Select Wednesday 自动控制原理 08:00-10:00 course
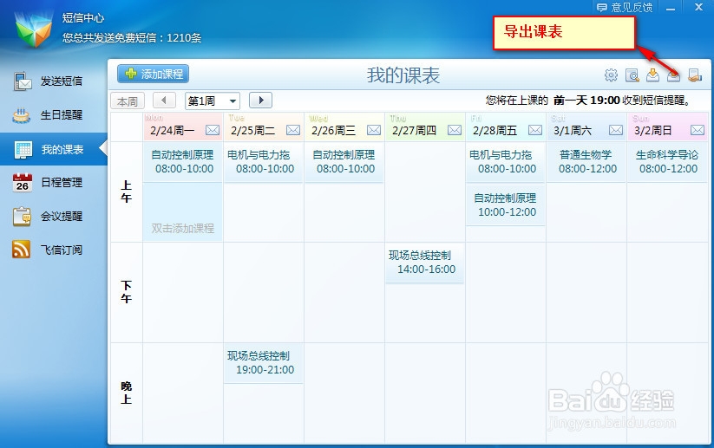Image resolution: width=714 pixels, height=448 pixels. tap(344, 162)
